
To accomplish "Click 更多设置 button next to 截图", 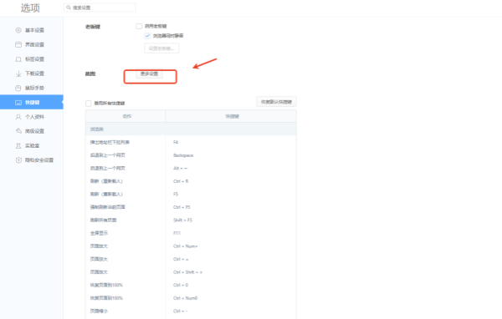I will (149, 73).
